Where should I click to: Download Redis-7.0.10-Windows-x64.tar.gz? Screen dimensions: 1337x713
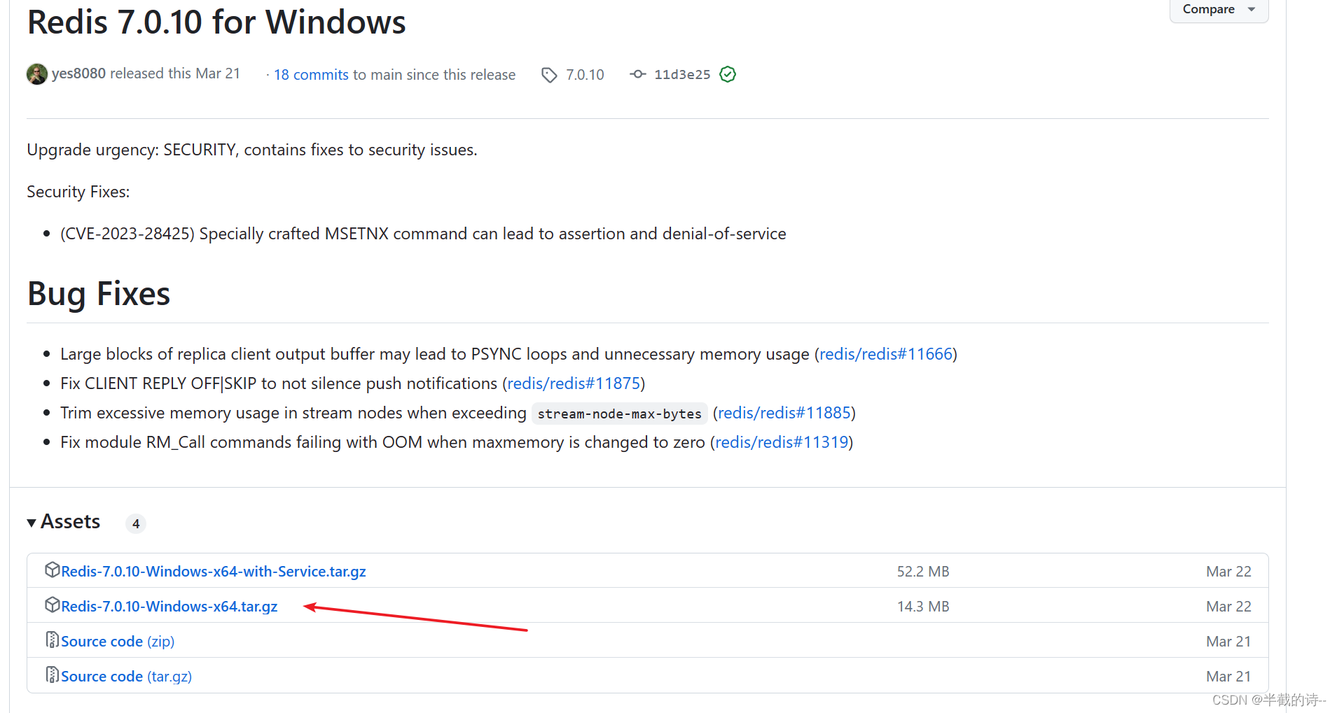[x=168, y=606]
